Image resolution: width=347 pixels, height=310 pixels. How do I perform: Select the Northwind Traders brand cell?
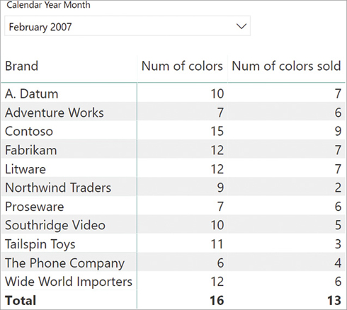[x=58, y=188]
